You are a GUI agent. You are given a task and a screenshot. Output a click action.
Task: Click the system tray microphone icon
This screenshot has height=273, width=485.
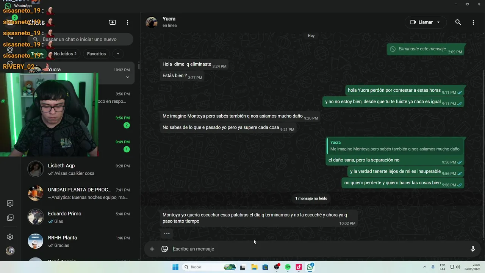point(433,267)
